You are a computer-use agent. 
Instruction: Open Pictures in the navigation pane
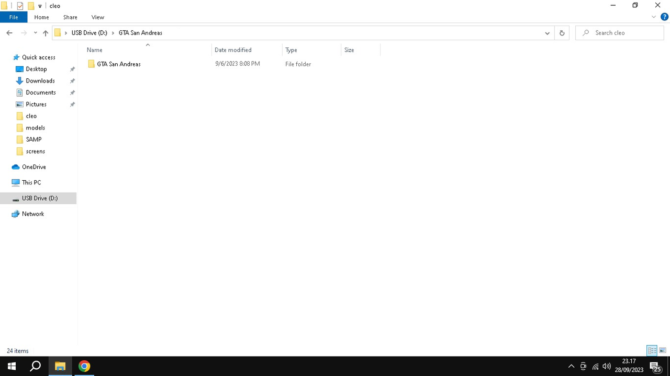(36, 104)
